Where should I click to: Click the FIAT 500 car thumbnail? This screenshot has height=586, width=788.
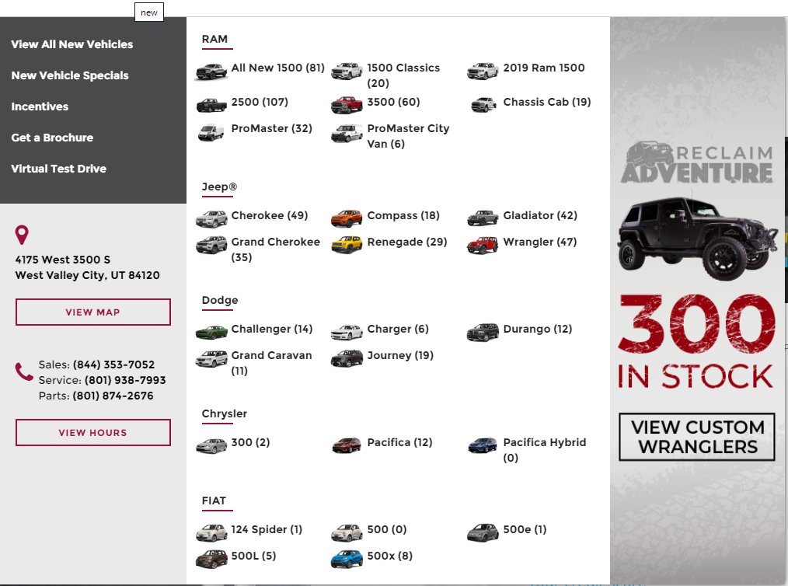[x=347, y=532]
